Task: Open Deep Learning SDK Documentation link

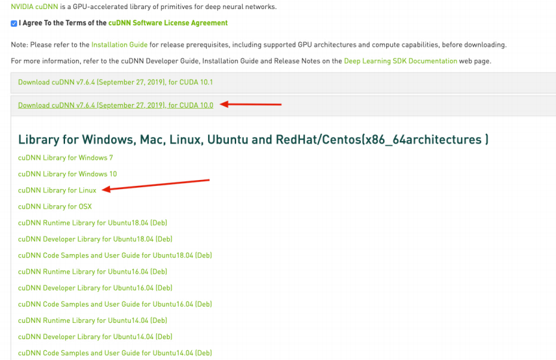Action: 401,61
